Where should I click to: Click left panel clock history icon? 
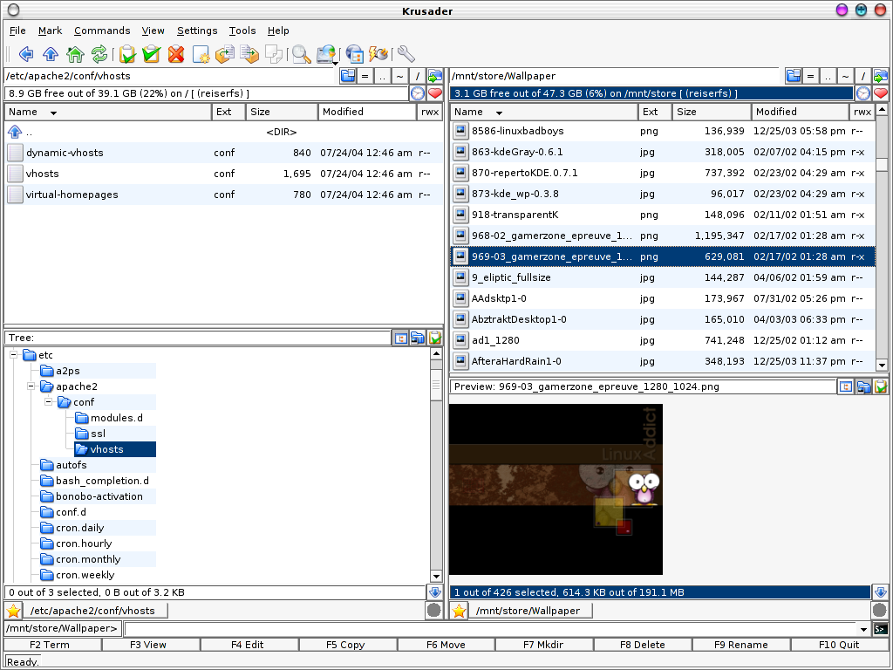[418, 93]
